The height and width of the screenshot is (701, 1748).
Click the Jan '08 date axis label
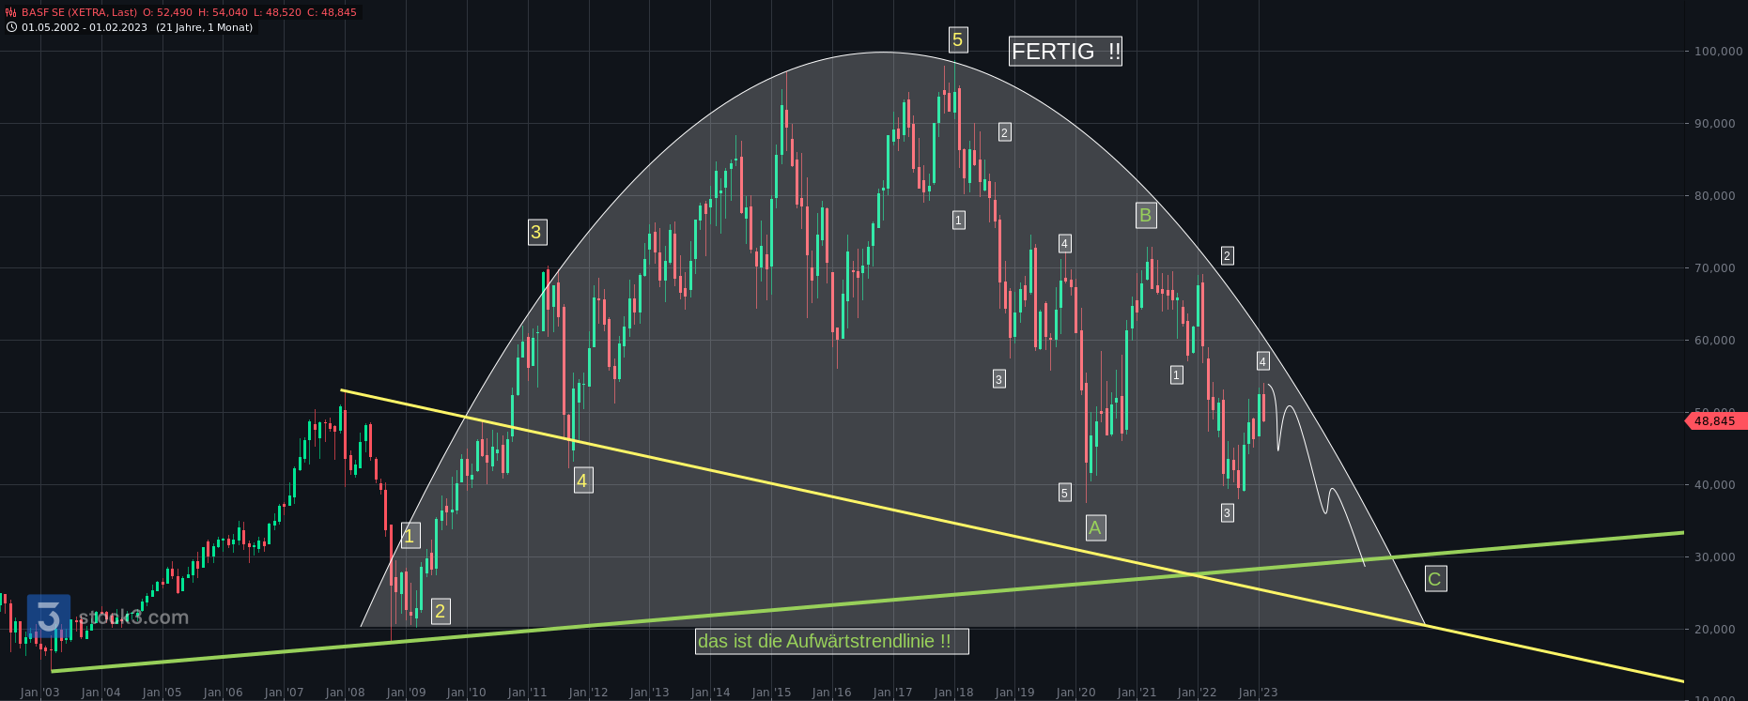click(346, 693)
